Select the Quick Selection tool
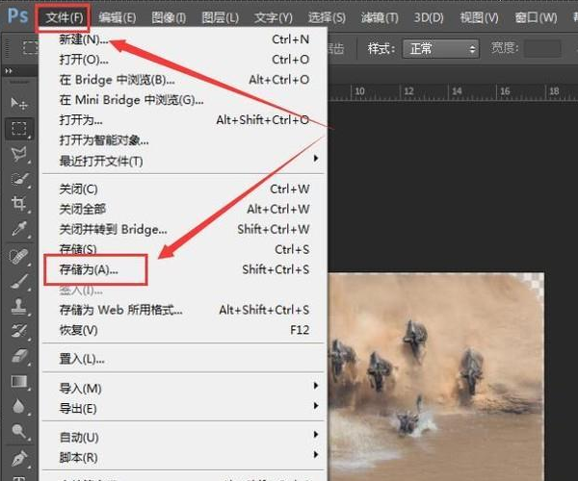The height and width of the screenshot is (481, 578). pyautogui.click(x=19, y=179)
